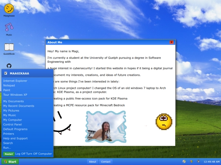Click the yellow pixel smiley emoticon
The height and width of the screenshot is (165, 221).
click(164, 122)
